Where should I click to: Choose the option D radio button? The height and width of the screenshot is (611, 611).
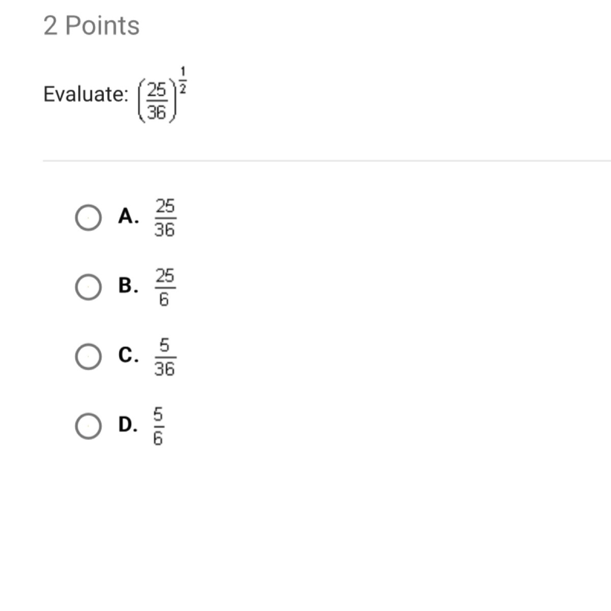88,426
